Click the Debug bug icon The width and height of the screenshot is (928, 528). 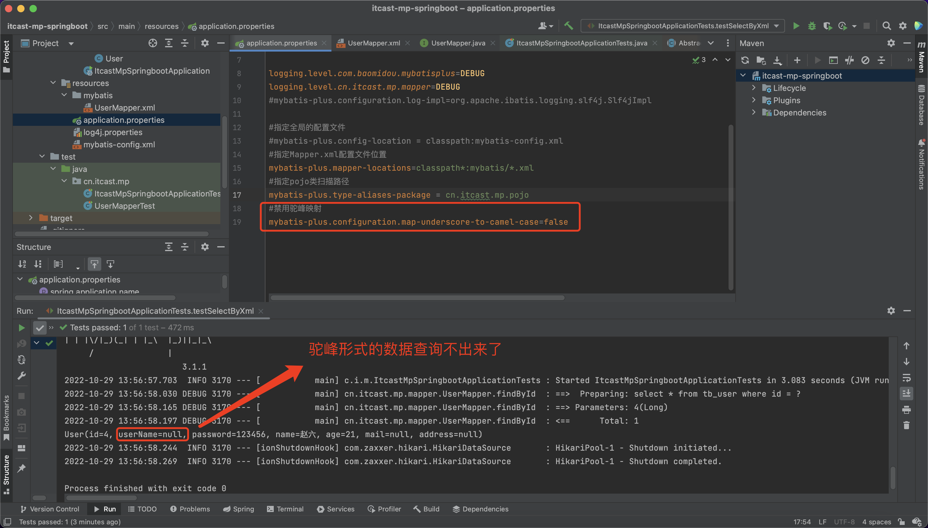[x=812, y=26]
